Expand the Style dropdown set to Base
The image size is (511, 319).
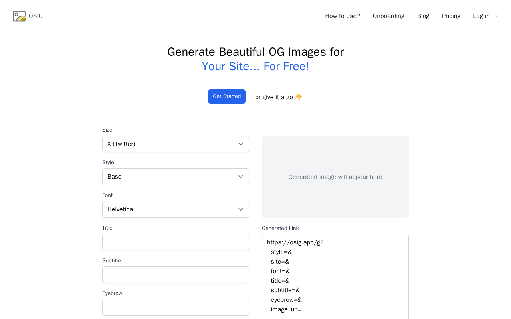click(x=176, y=177)
